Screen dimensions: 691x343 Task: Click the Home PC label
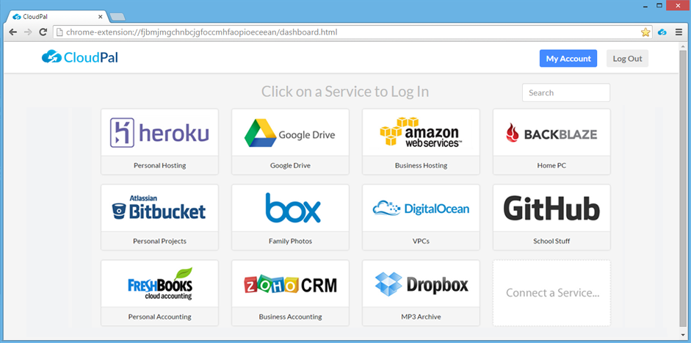click(551, 165)
